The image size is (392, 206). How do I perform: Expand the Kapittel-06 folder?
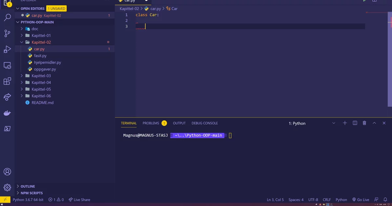41,96
